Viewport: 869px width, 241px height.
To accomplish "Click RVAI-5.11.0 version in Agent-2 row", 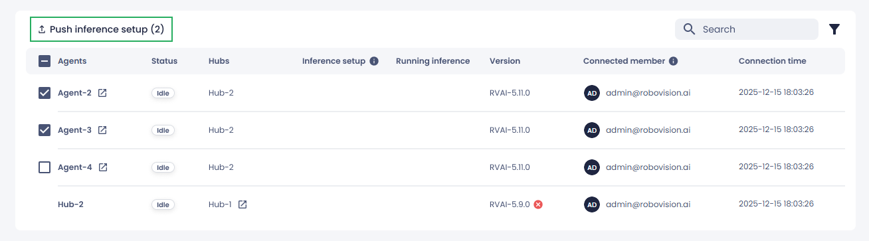I will pos(510,93).
